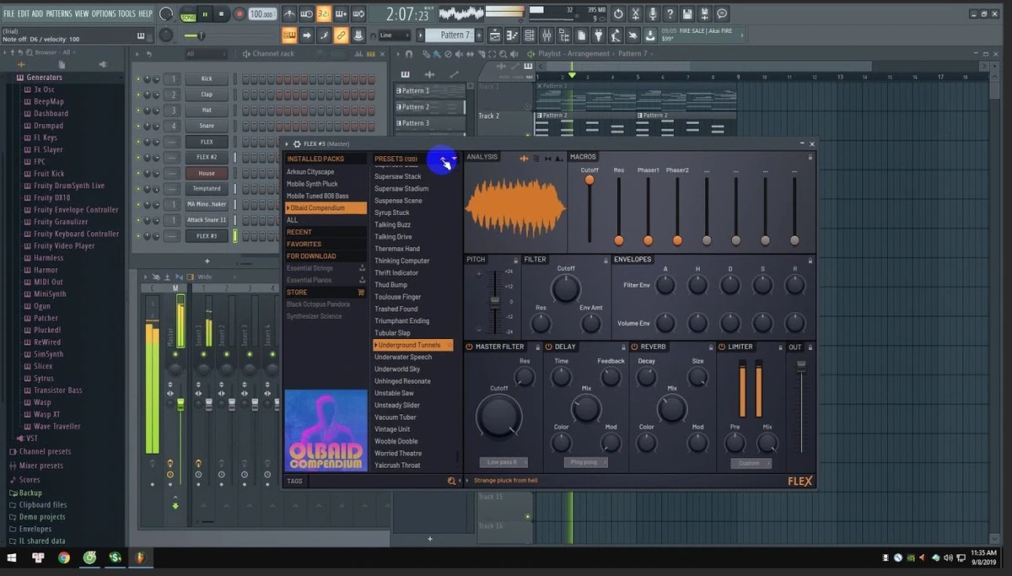This screenshot has width=1012, height=576.
Task: Click the record button in transport
Action: [x=240, y=13]
